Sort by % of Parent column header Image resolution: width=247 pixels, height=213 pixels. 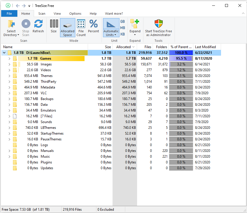(x=181, y=47)
